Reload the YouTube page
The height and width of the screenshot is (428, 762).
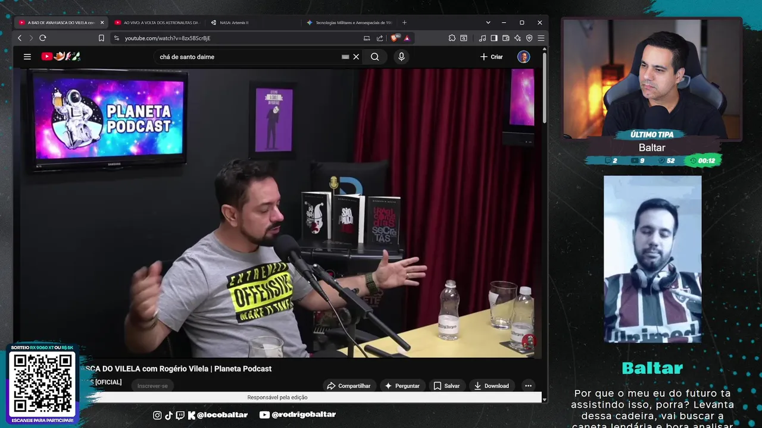(43, 38)
